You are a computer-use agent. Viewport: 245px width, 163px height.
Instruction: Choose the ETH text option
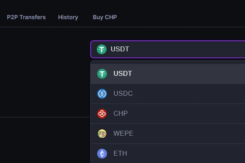[x=120, y=154]
